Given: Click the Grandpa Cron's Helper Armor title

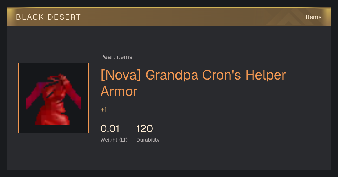Looking at the screenshot, I should [193, 83].
